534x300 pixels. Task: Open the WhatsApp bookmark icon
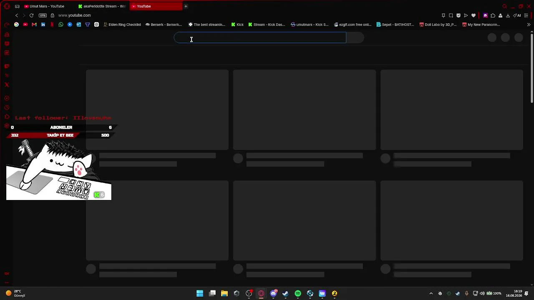61,25
